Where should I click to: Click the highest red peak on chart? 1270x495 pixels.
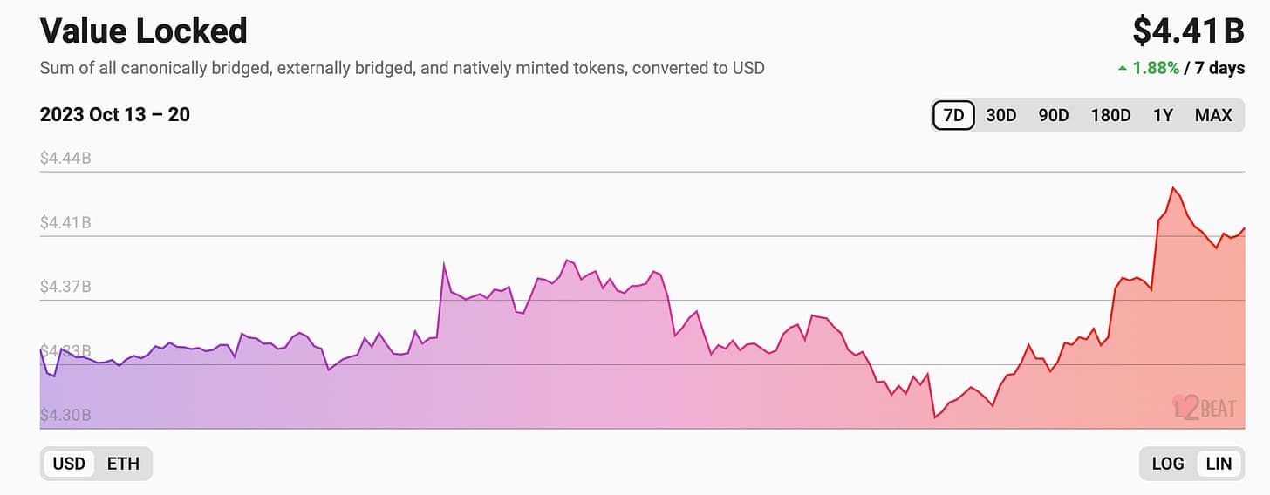click(1173, 187)
